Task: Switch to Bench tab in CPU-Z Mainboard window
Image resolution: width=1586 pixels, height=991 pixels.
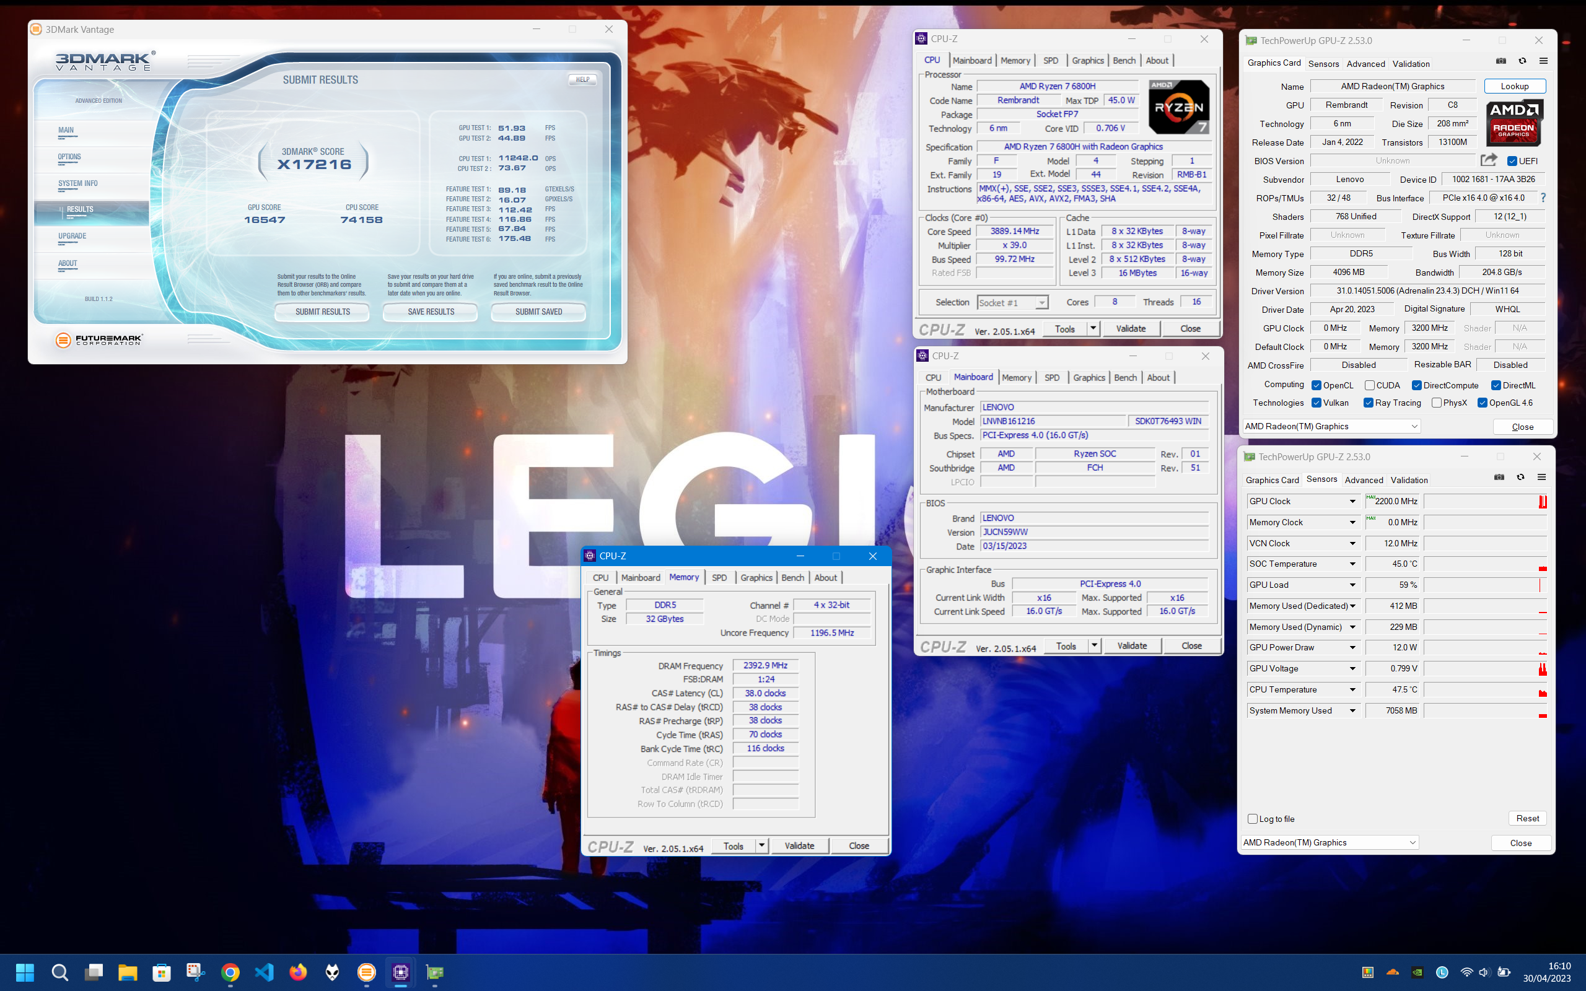Action: (1125, 378)
